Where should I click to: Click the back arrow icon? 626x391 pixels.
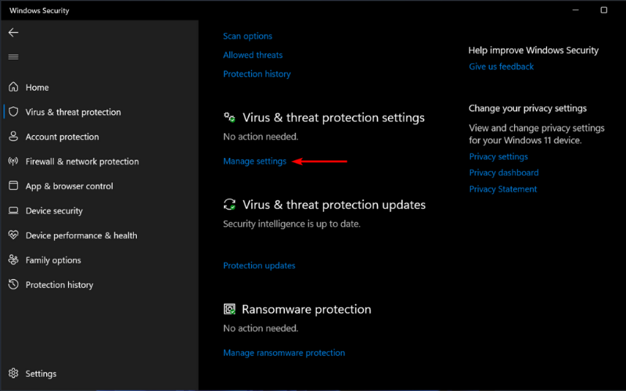[13, 32]
